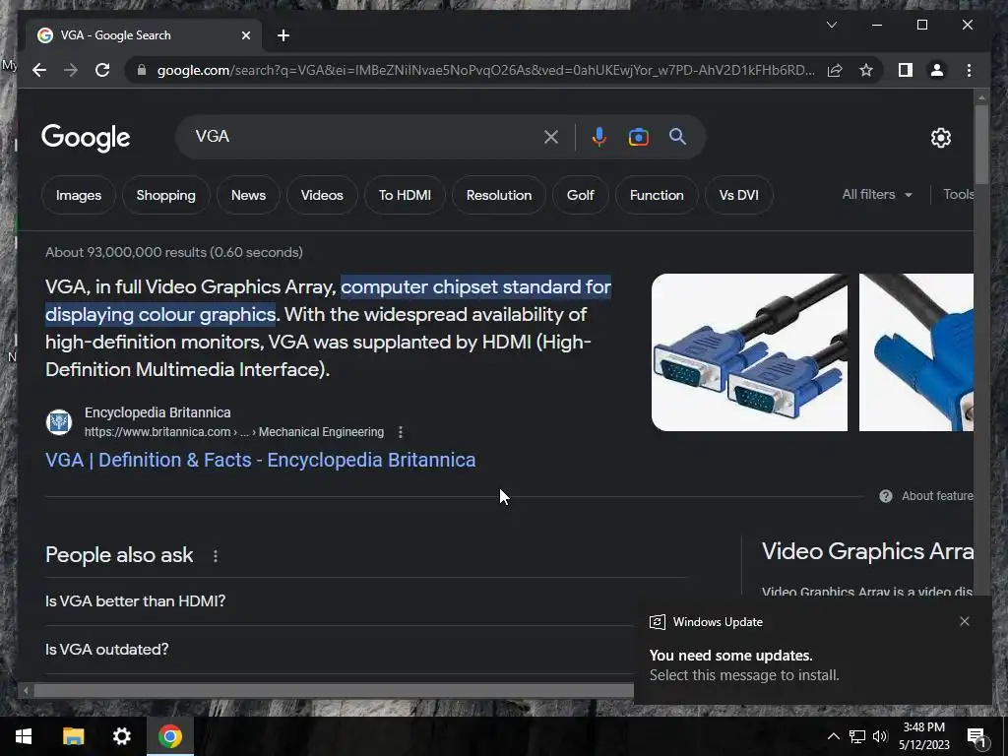The width and height of the screenshot is (1008, 756).
Task: Close the VGA - Google Search tab
Action: (x=245, y=35)
